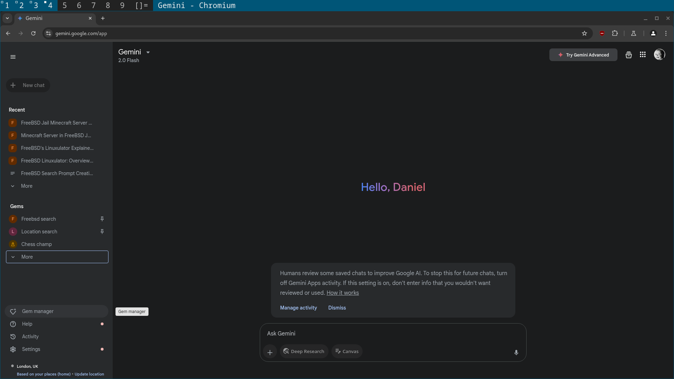Open the Chromium extensions puzzle icon
The image size is (674, 379).
click(615, 33)
